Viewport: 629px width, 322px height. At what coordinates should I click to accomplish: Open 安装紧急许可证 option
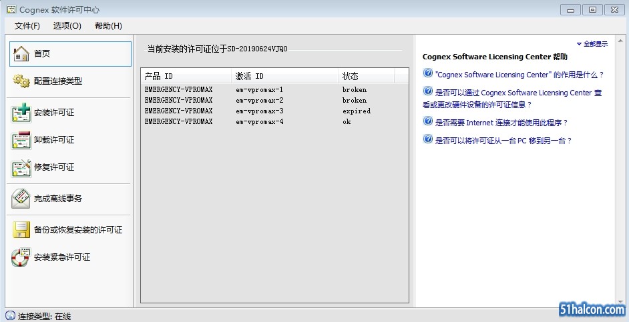pos(62,257)
